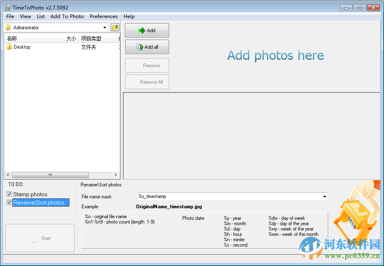Sort by the 名称 column header
Screen dimensions: 384x266
[29, 38]
